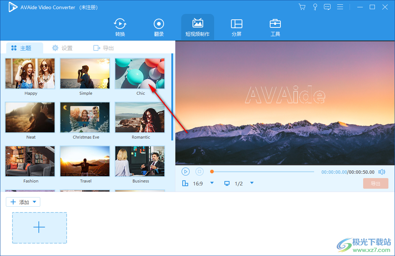Close the AVAide Video Converter window
Image resolution: width=395 pixels, height=256 pixels.
pos(385,7)
